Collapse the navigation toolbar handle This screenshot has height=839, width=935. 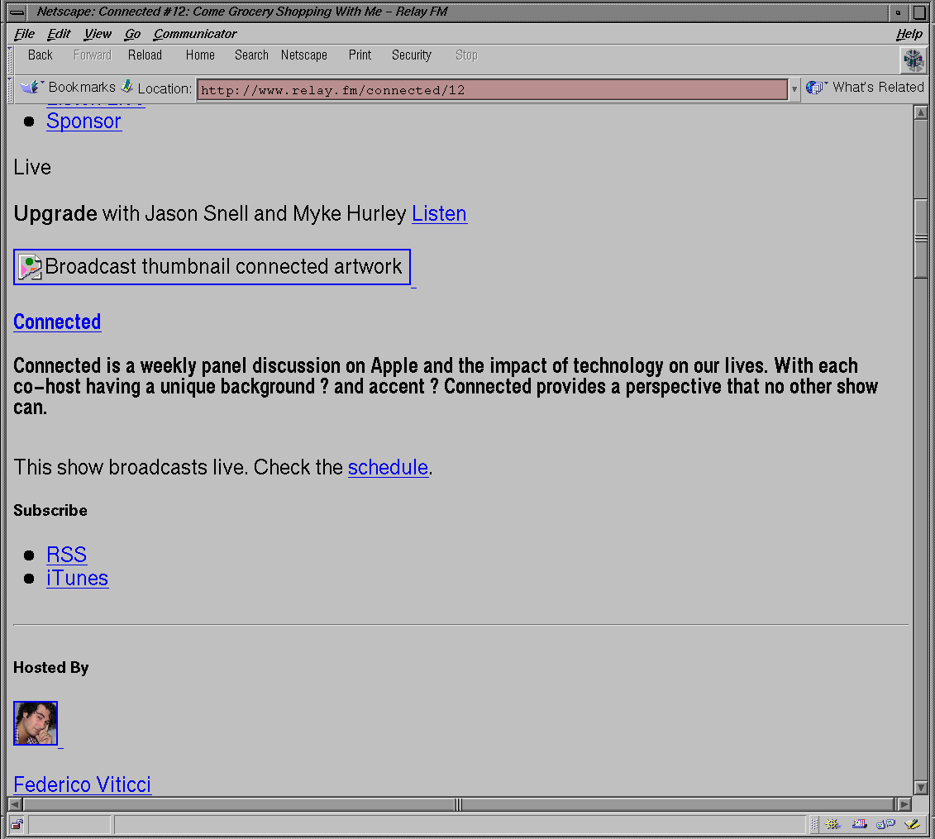click(x=10, y=60)
